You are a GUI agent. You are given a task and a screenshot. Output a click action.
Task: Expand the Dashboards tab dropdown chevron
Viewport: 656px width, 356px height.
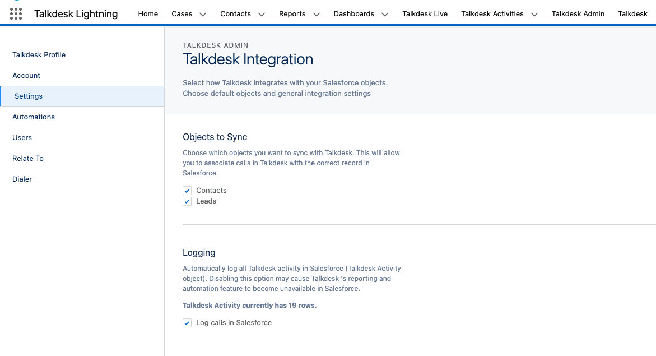pos(385,14)
